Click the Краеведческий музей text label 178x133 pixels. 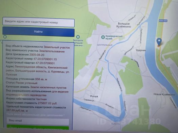click(114, 37)
